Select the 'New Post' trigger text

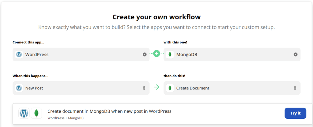pos(34,88)
